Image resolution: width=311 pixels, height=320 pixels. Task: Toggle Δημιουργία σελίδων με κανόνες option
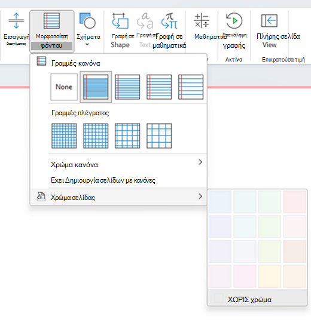(103, 180)
